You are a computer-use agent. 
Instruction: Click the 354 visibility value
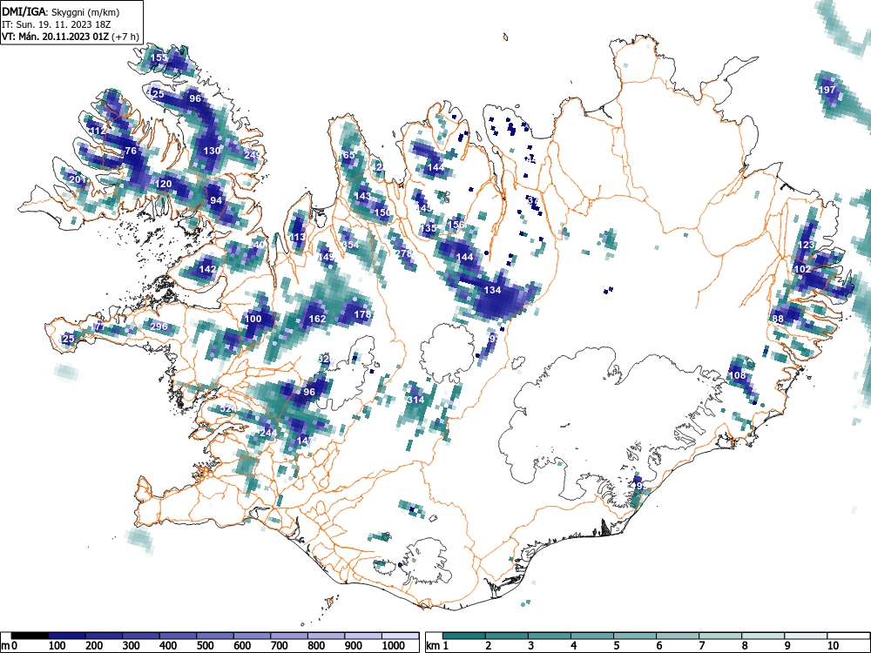[x=350, y=245]
